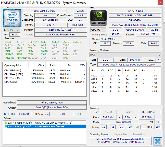Click the green status icon of WDC drive
The image size is (165, 147).
tap(6, 123)
